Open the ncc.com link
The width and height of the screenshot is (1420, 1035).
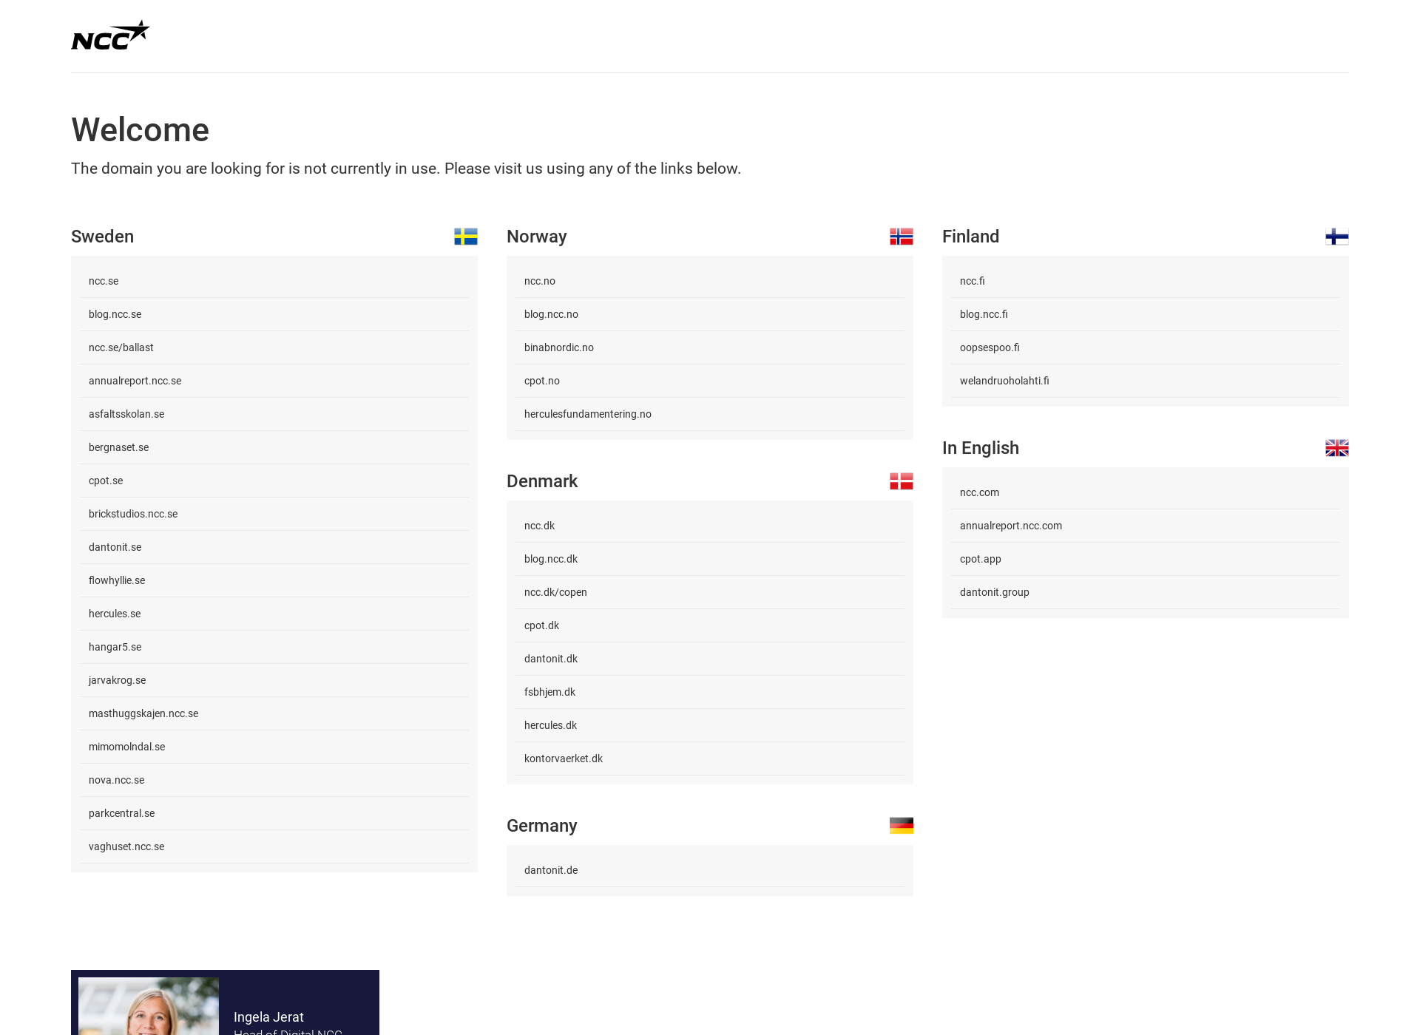click(x=979, y=492)
